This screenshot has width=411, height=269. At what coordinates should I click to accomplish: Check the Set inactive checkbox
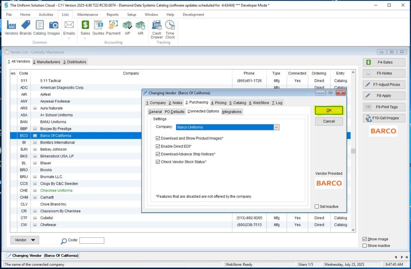pyautogui.click(x=317, y=206)
